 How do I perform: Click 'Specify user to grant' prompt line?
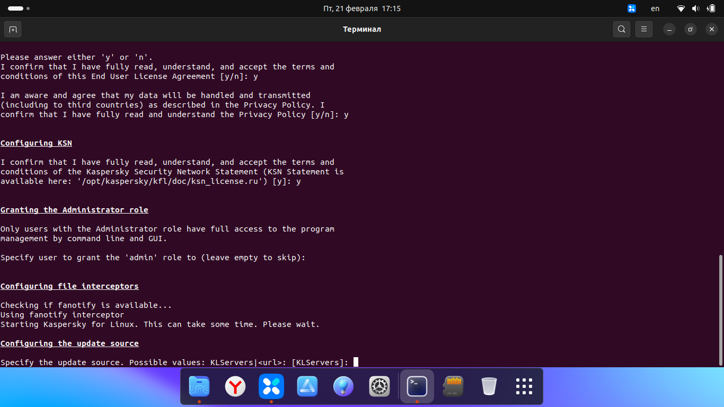coord(153,258)
